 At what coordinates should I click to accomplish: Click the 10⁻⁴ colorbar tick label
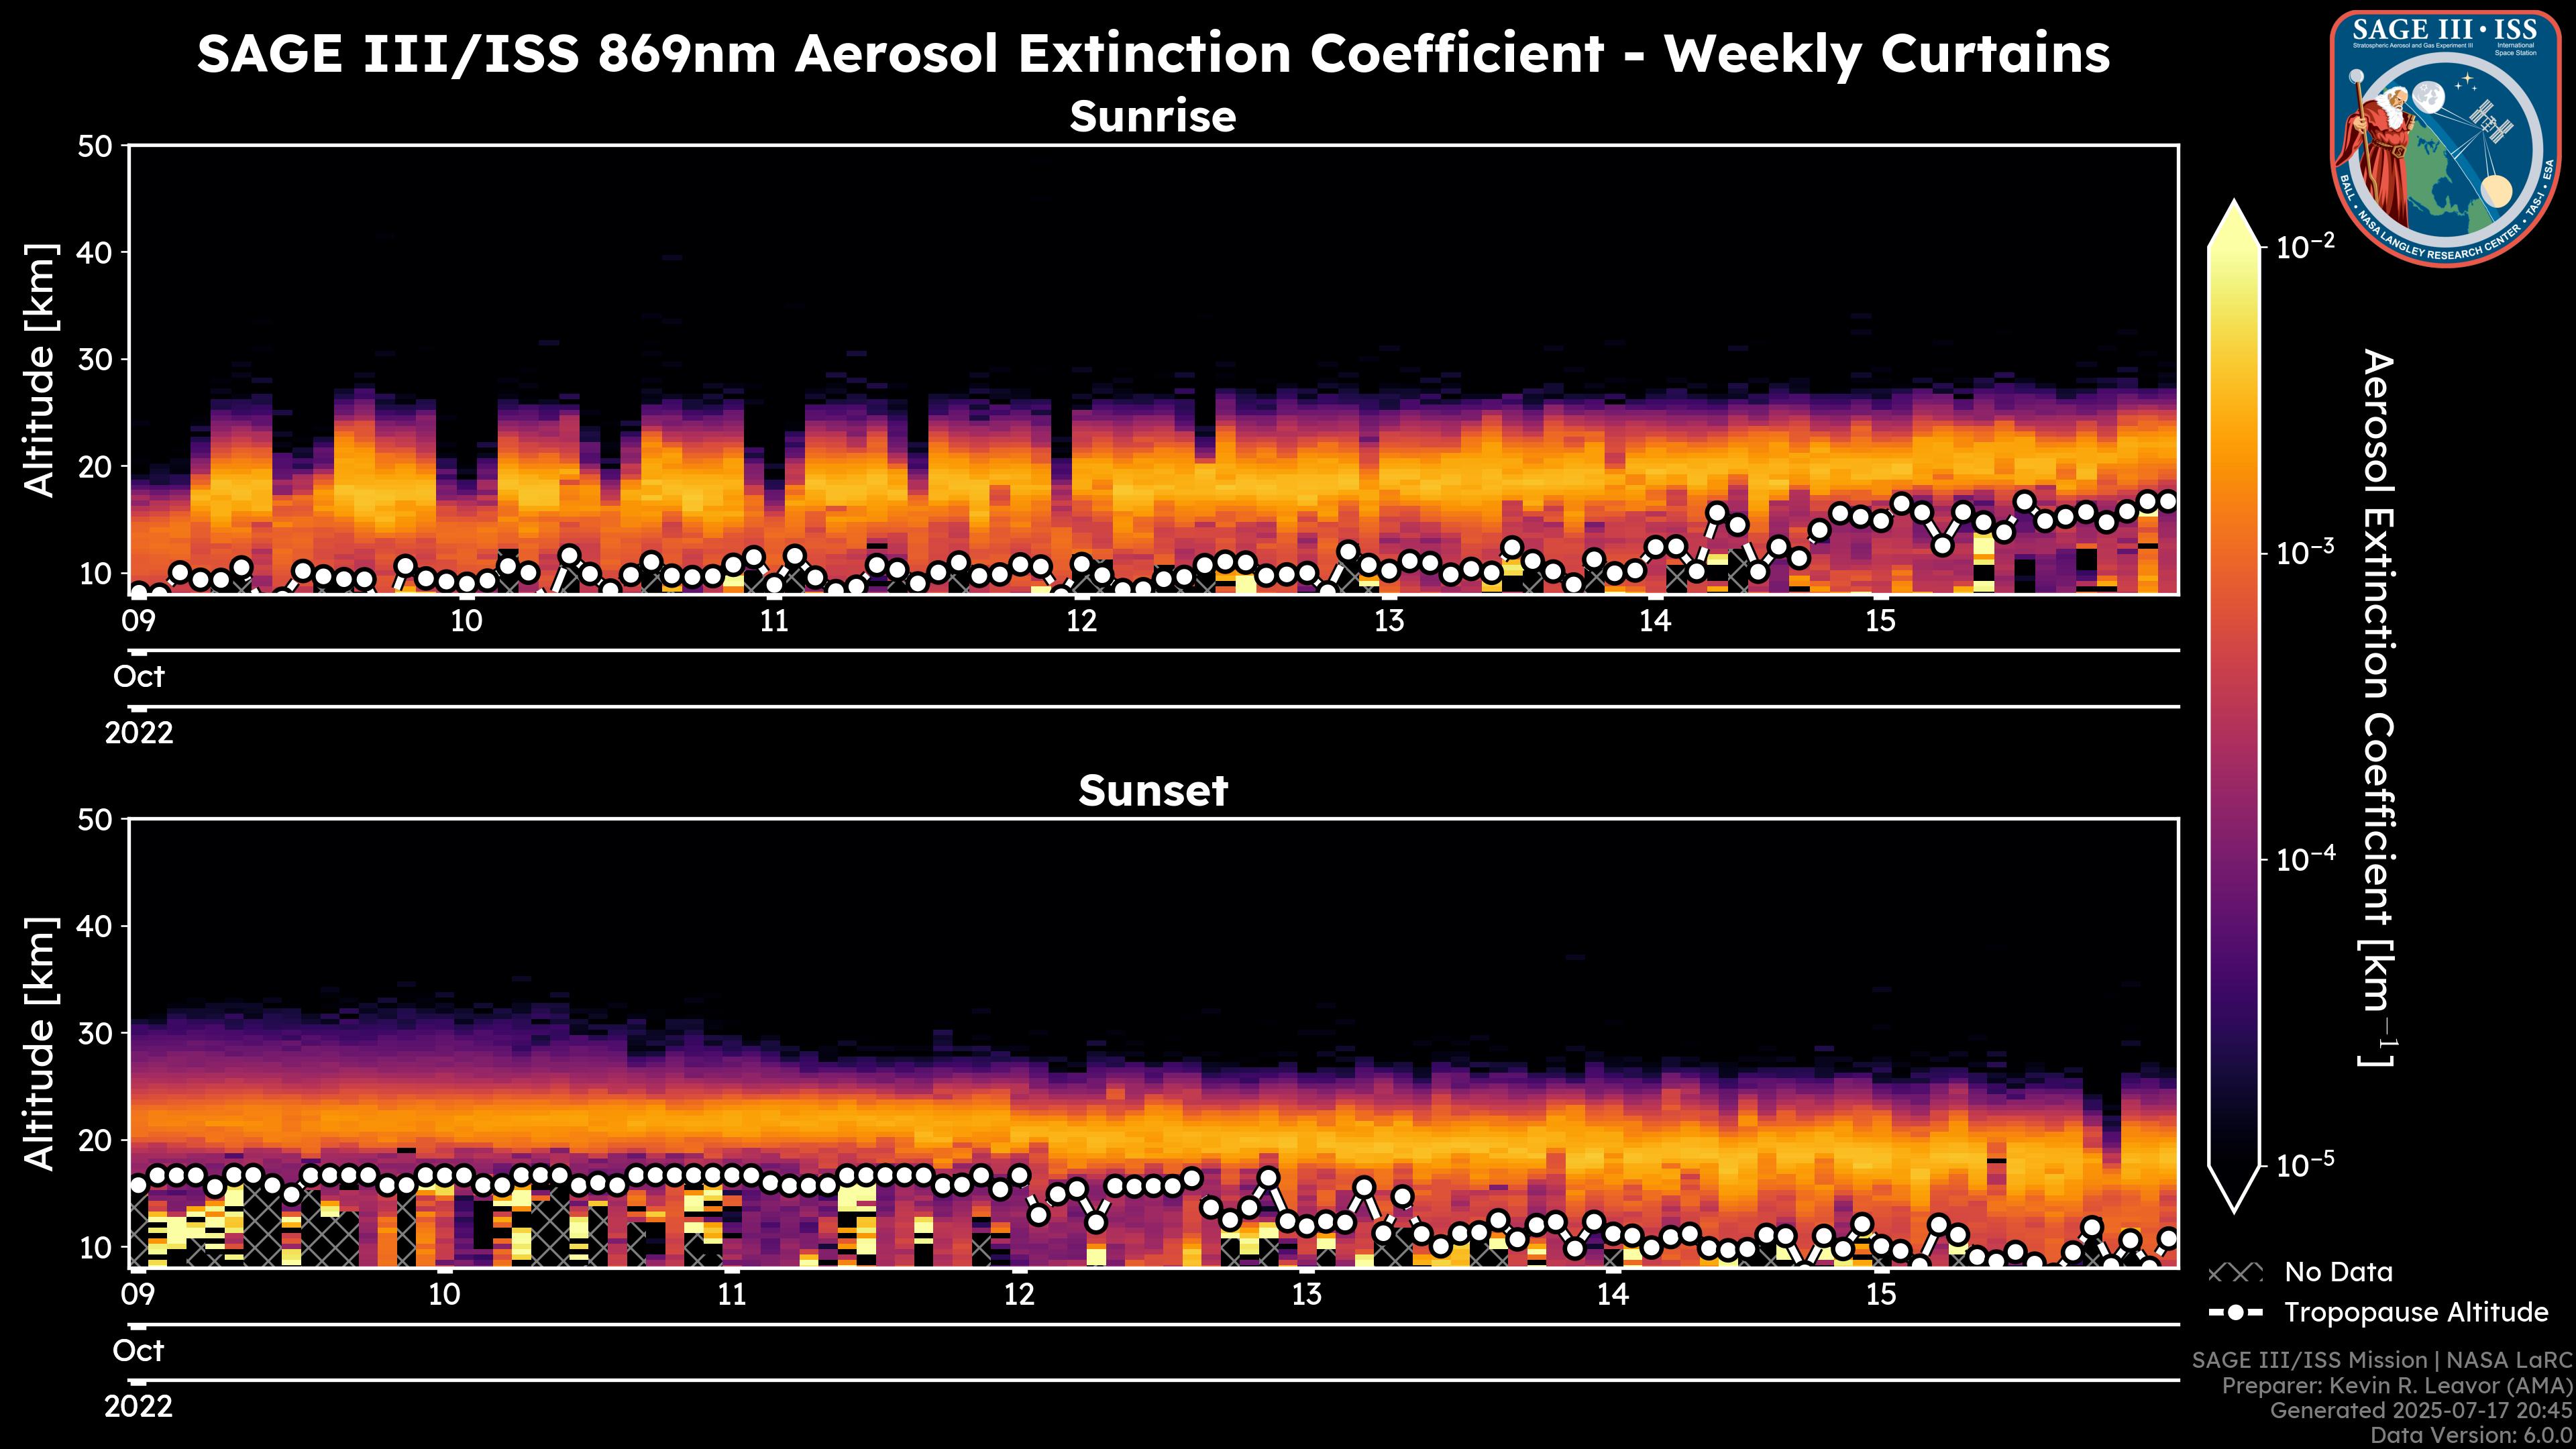(x=2306, y=858)
